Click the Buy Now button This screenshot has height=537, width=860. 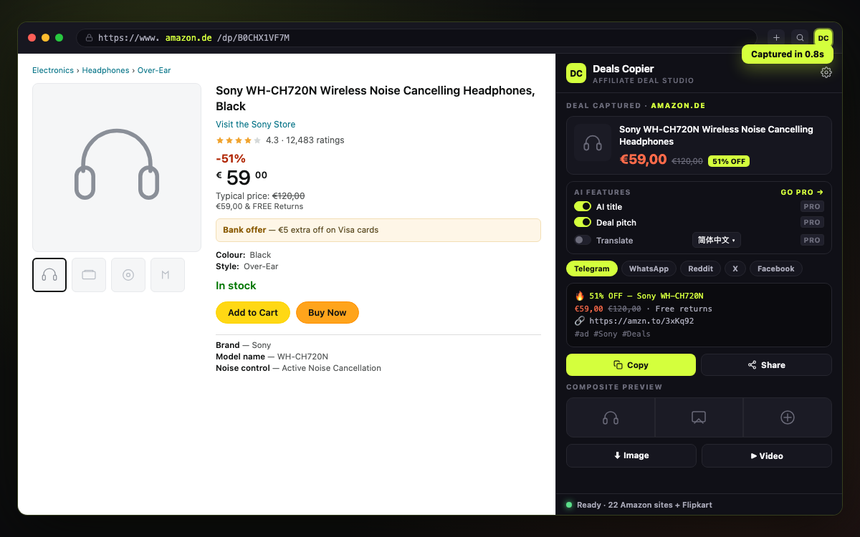[x=327, y=312]
